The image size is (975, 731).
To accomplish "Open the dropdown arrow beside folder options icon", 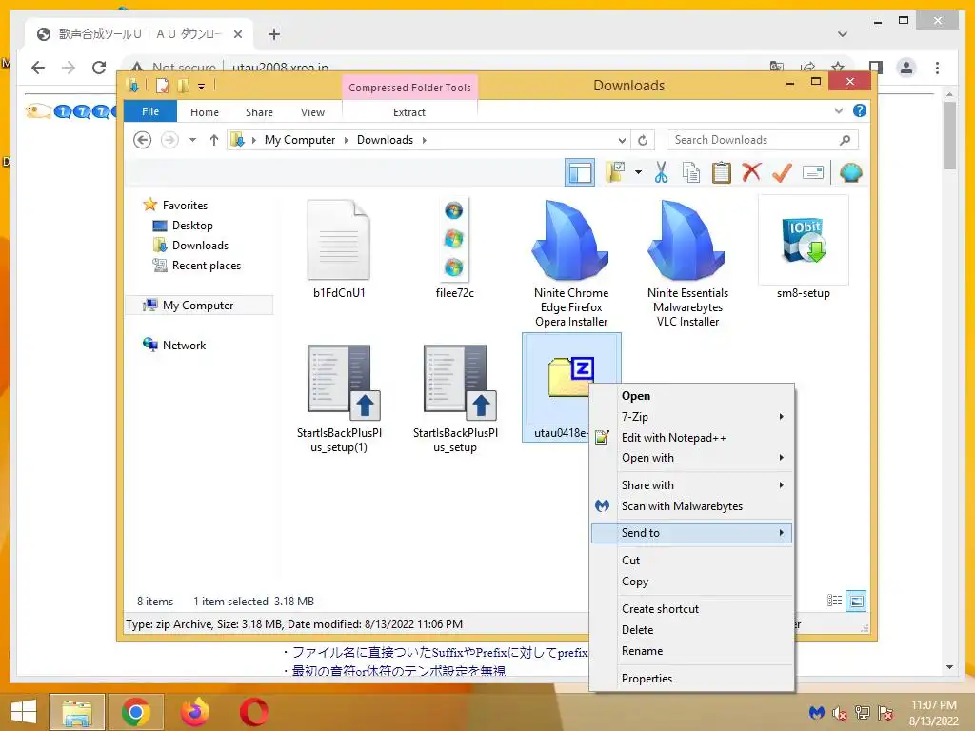I will pos(638,172).
